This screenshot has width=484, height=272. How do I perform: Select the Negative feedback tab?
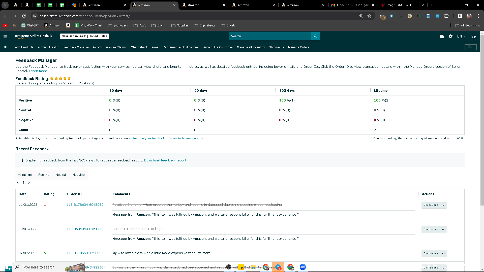click(x=79, y=175)
